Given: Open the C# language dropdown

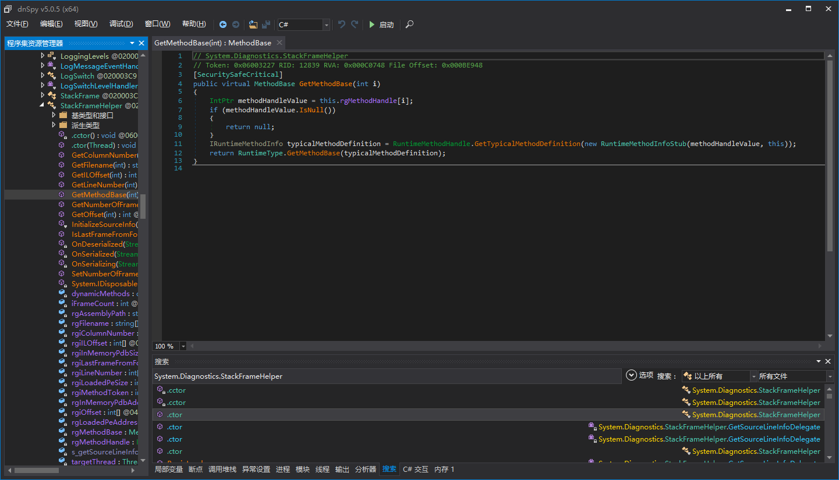Looking at the screenshot, I should tap(326, 24).
